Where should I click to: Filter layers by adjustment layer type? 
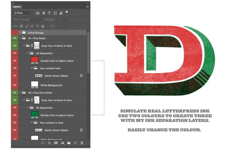43,13
